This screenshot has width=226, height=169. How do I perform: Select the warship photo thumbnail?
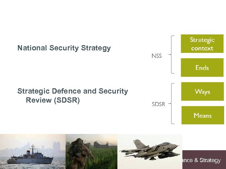click(x=33, y=151)
